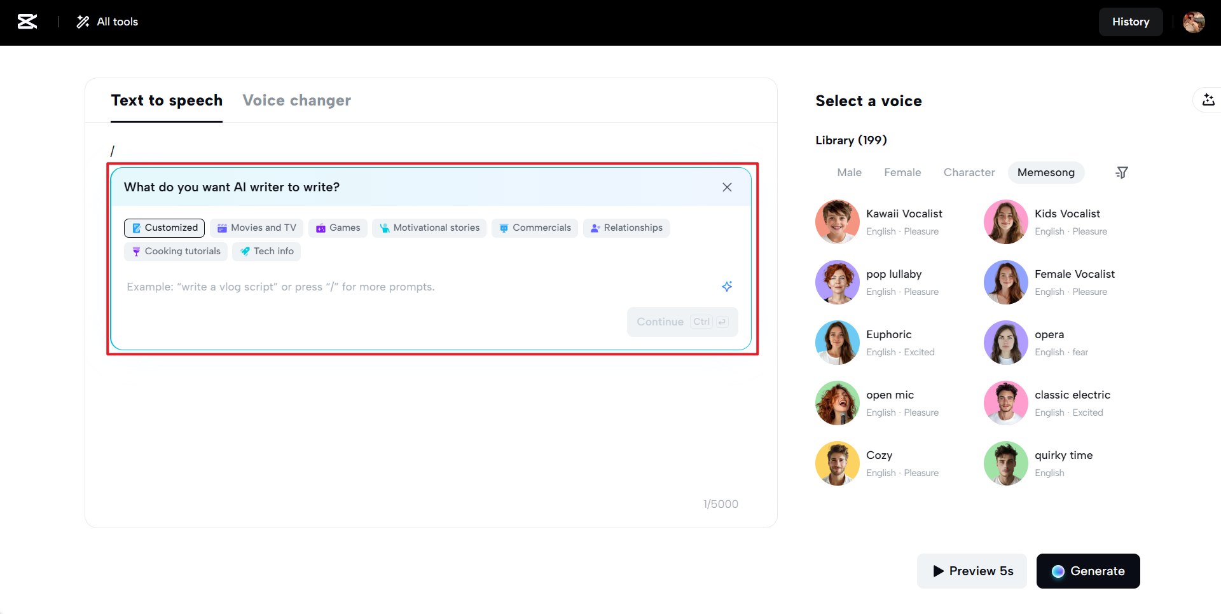Viewport: 1221px width, 614px height.
Task: Open the All tools menu
Action: (107, 22)
